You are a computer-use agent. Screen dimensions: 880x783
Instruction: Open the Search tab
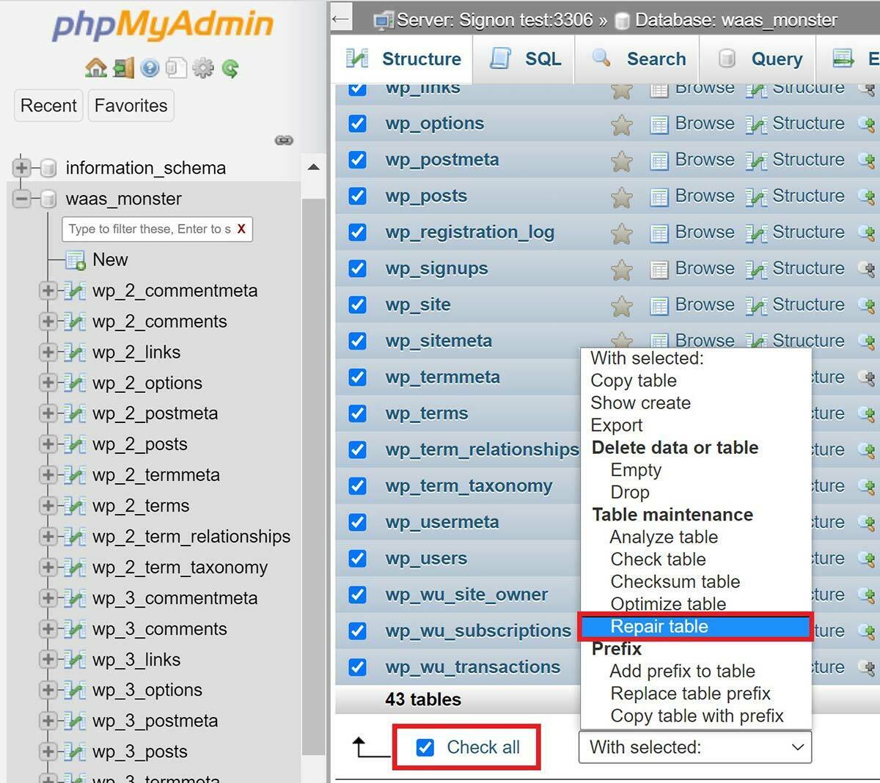click(638, 59)
